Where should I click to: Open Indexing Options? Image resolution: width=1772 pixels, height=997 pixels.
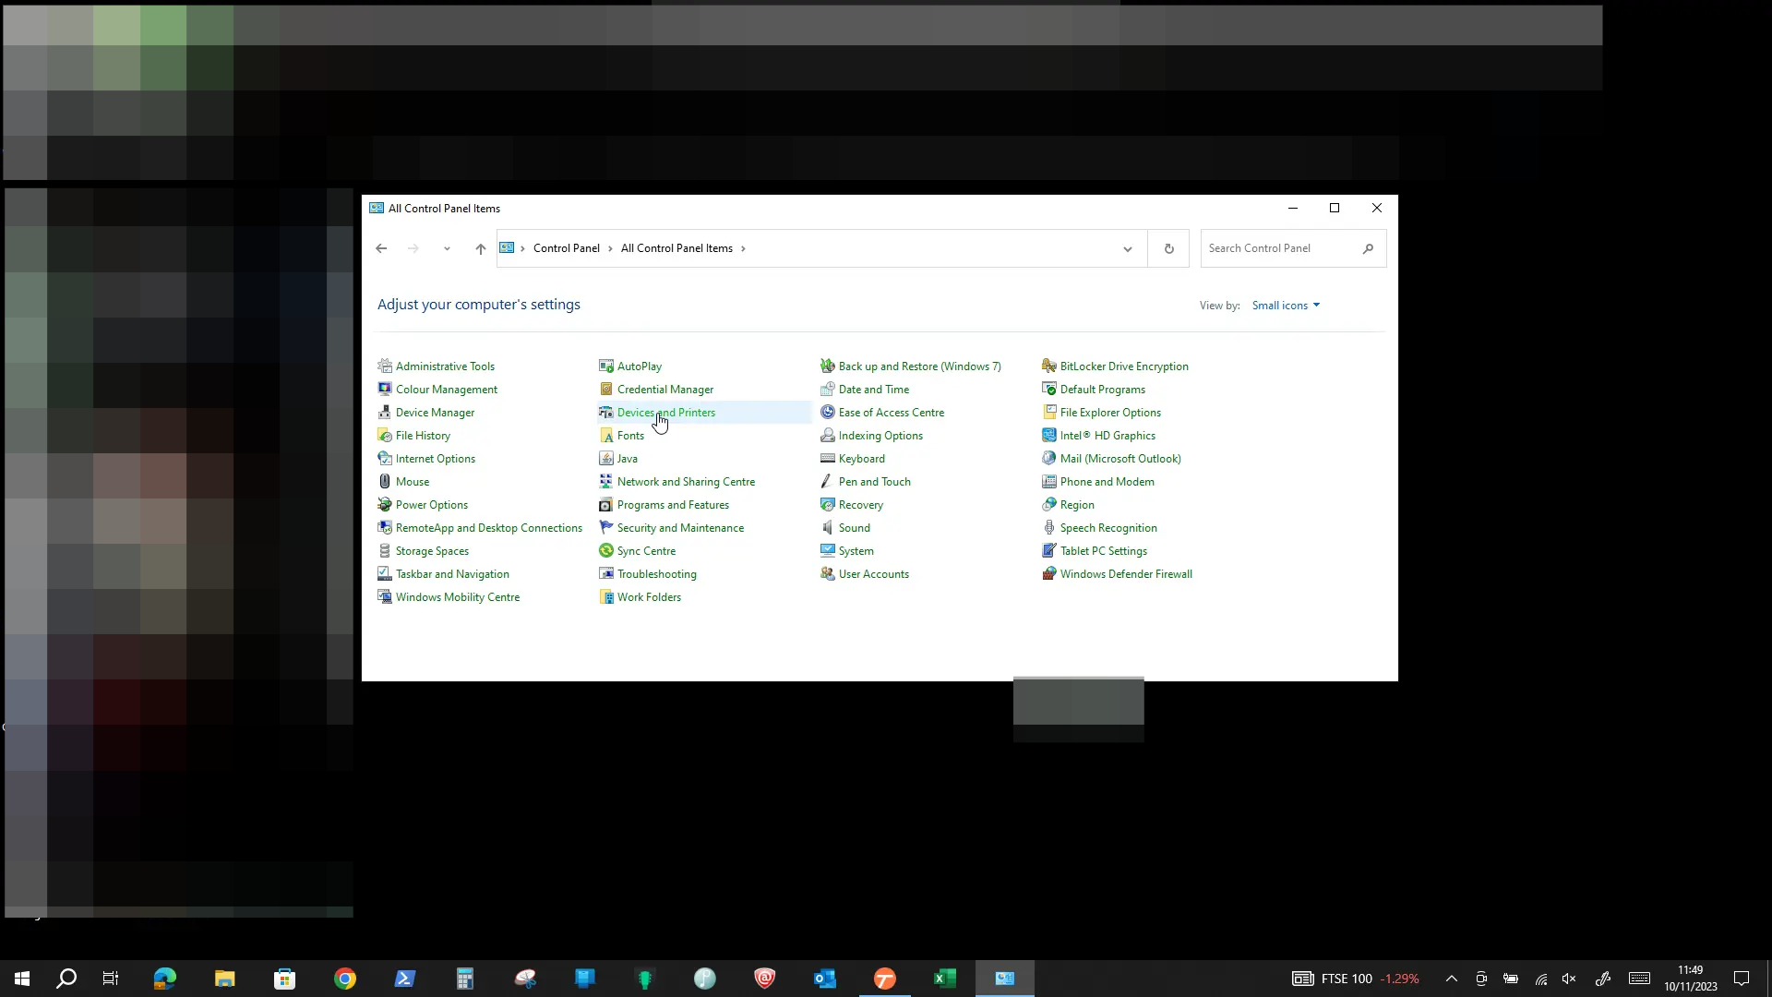point(880,436)
